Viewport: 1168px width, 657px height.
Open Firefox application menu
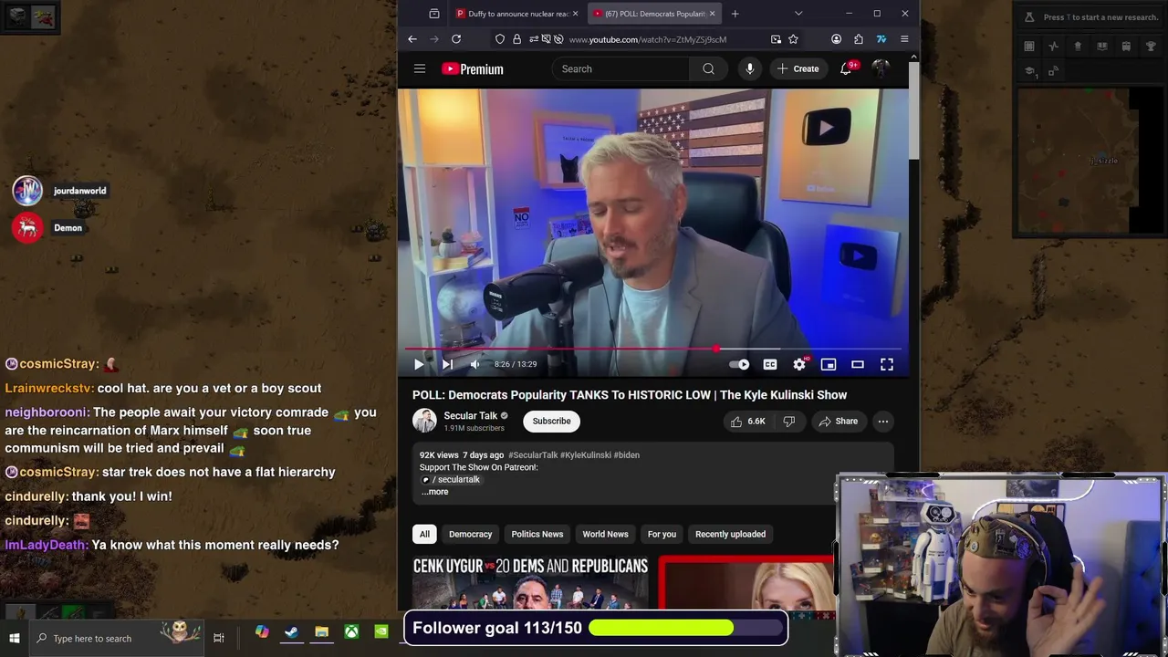(904, 39)
